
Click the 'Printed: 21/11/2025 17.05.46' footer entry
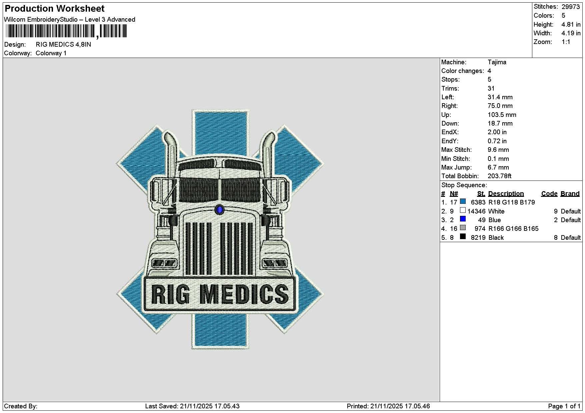[x=388, y=406]
